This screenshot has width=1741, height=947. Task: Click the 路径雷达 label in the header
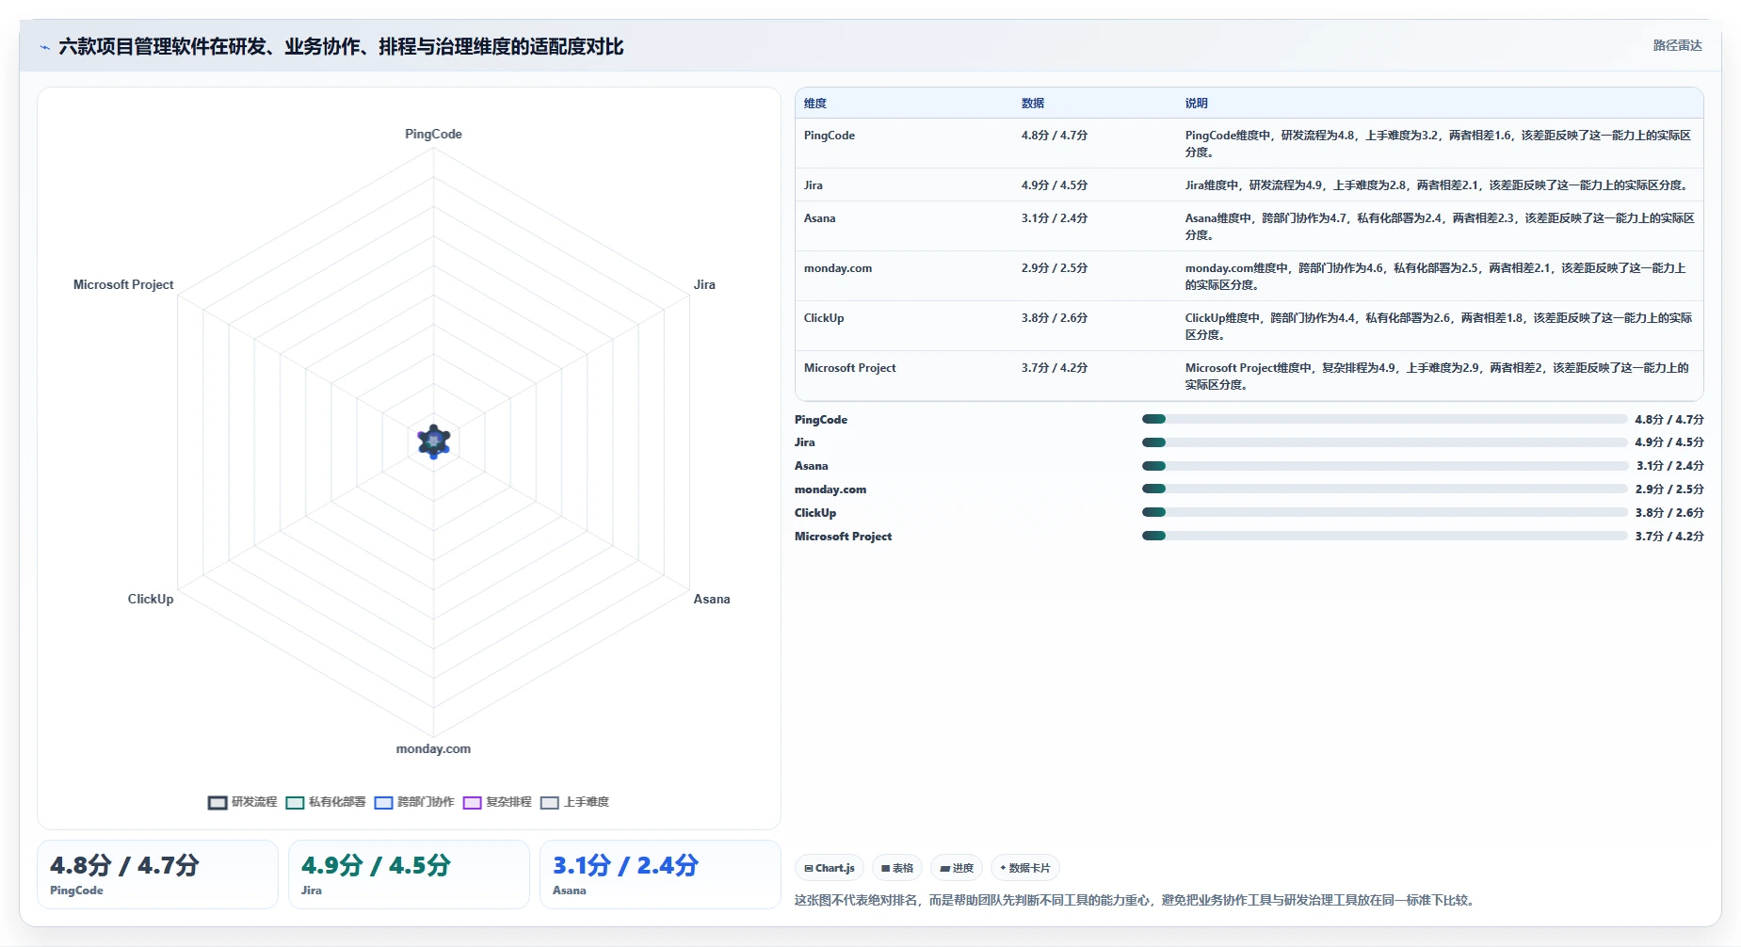[1677, 45]
